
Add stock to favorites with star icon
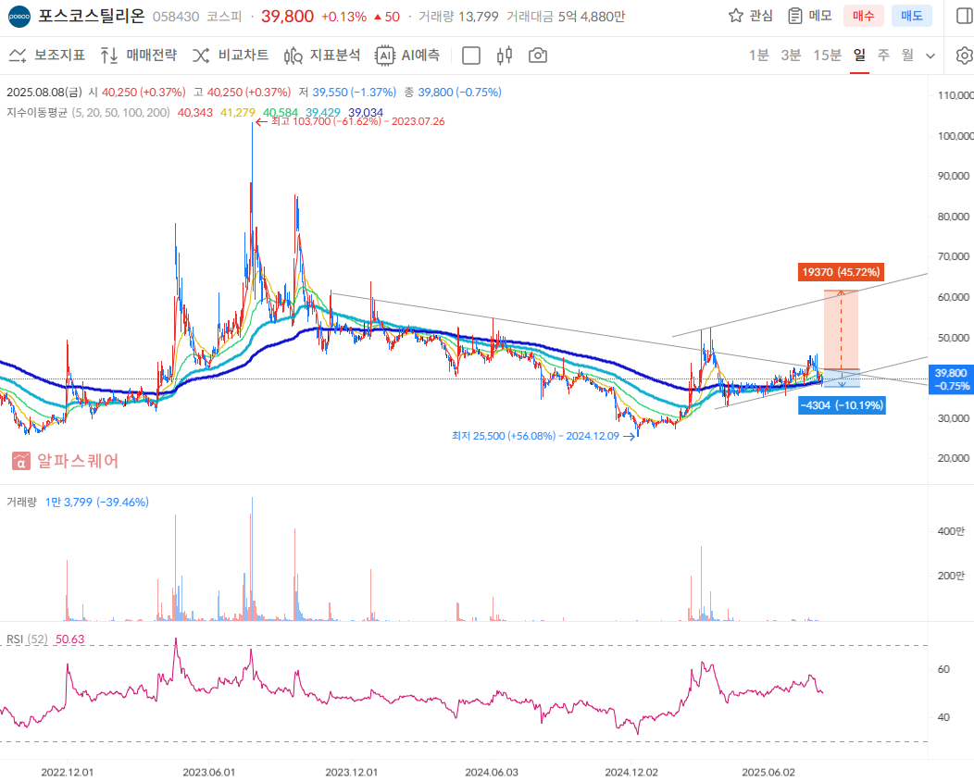point(735,16)
